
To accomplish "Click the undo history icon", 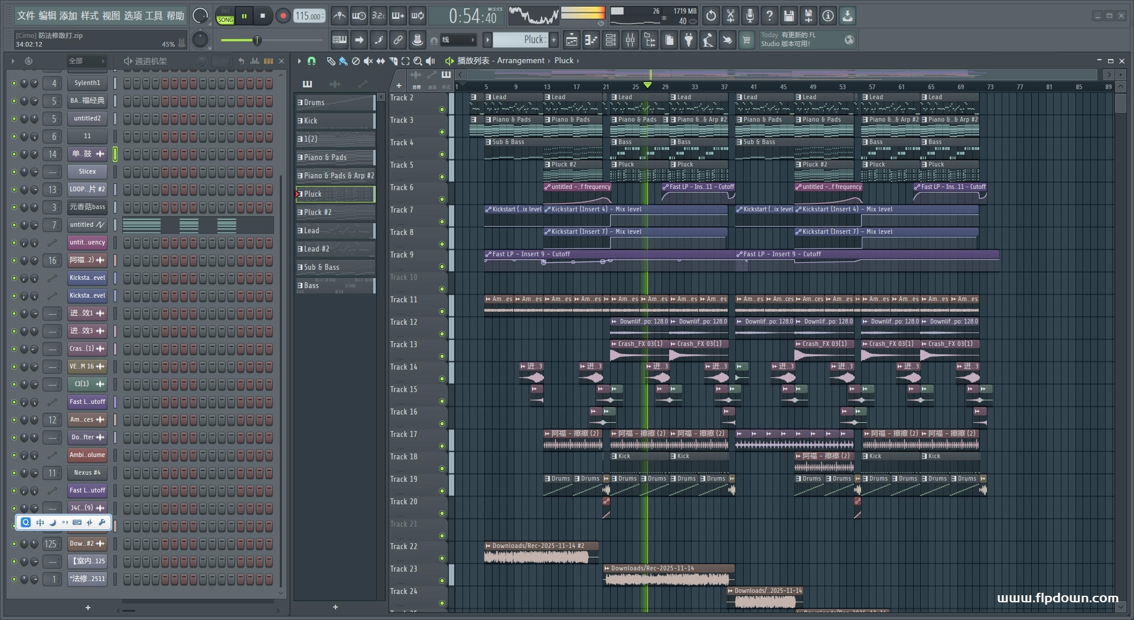I will 711,16.
